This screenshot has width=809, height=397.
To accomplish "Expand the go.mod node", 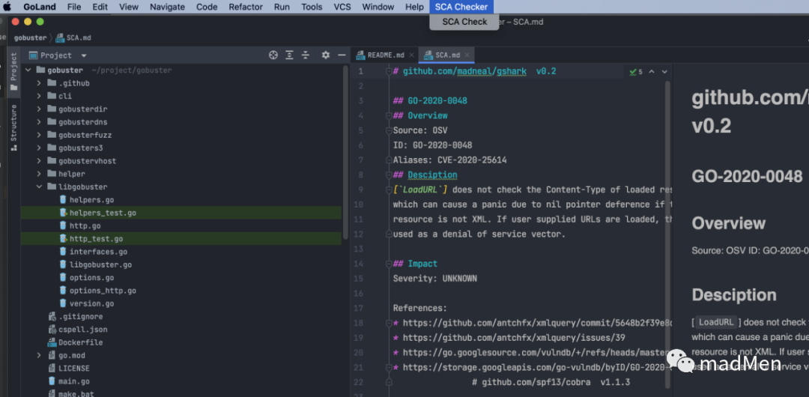I will point(39,355).
